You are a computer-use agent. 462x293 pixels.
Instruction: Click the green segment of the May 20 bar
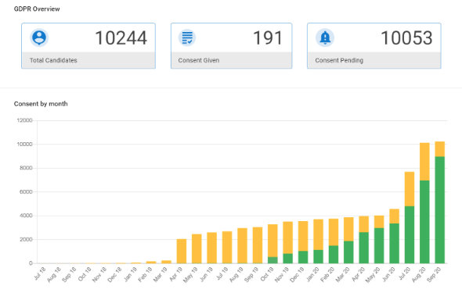(379, 245)
